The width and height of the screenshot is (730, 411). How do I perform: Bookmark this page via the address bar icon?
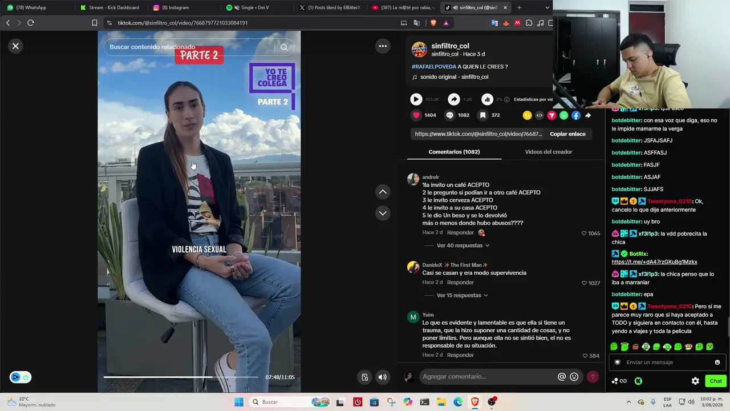tap(95, 23)
